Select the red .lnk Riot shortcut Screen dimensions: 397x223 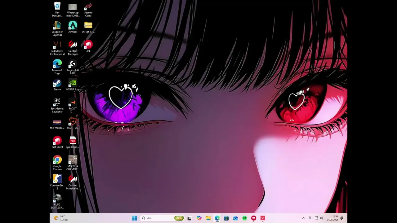pos(88,46)
